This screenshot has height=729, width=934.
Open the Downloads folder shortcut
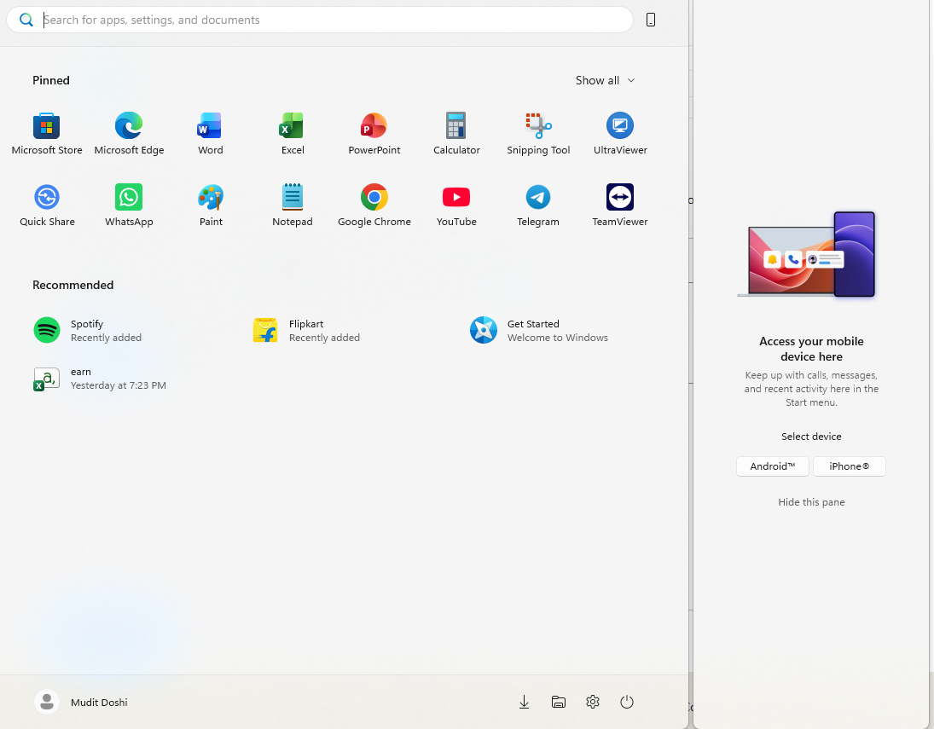click(x=525, y=703)
